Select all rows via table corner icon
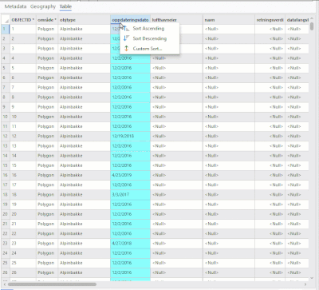Screen dimensions: 319x290 6,20
